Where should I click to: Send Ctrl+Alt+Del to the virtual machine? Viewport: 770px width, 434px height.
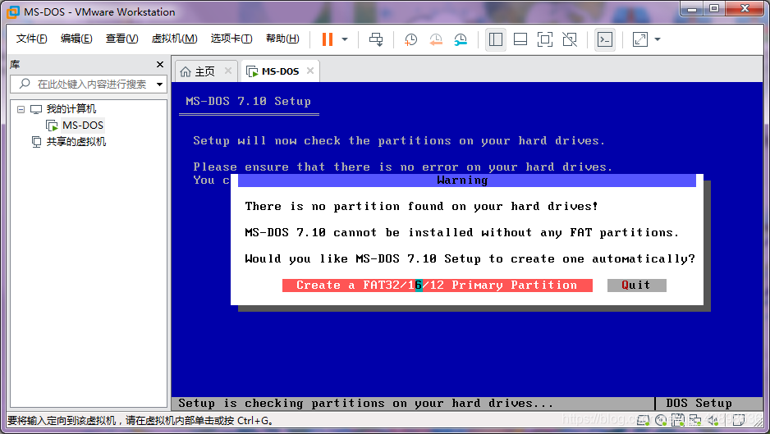click(x=376, y=39)
